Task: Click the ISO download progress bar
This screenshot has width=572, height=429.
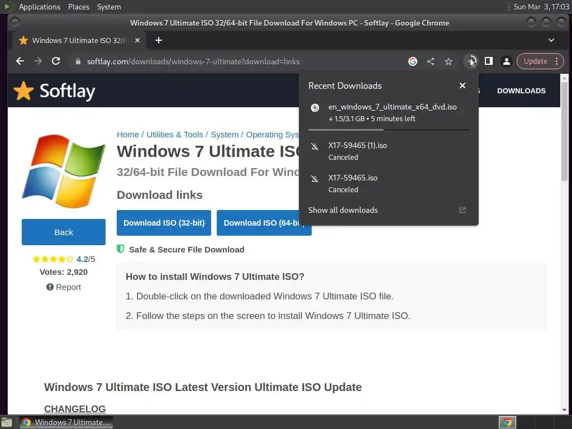Action: (x=389, y=130)
